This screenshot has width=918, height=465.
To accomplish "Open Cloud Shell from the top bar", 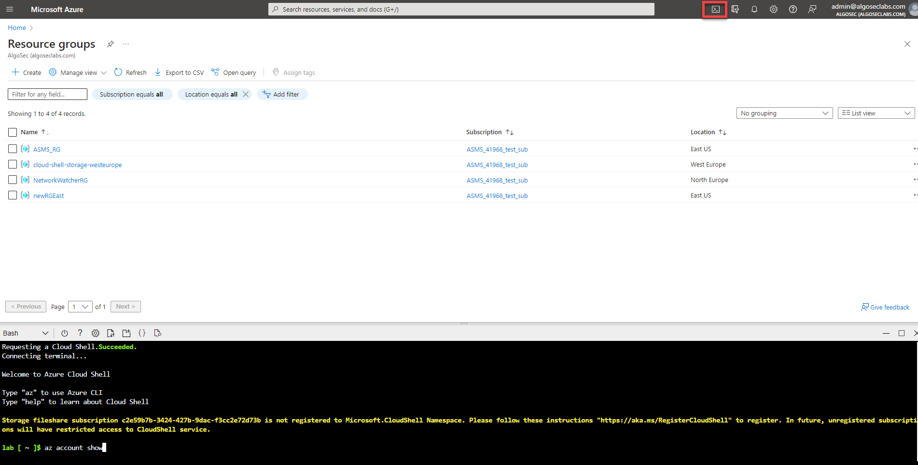I will pos(715,9).
